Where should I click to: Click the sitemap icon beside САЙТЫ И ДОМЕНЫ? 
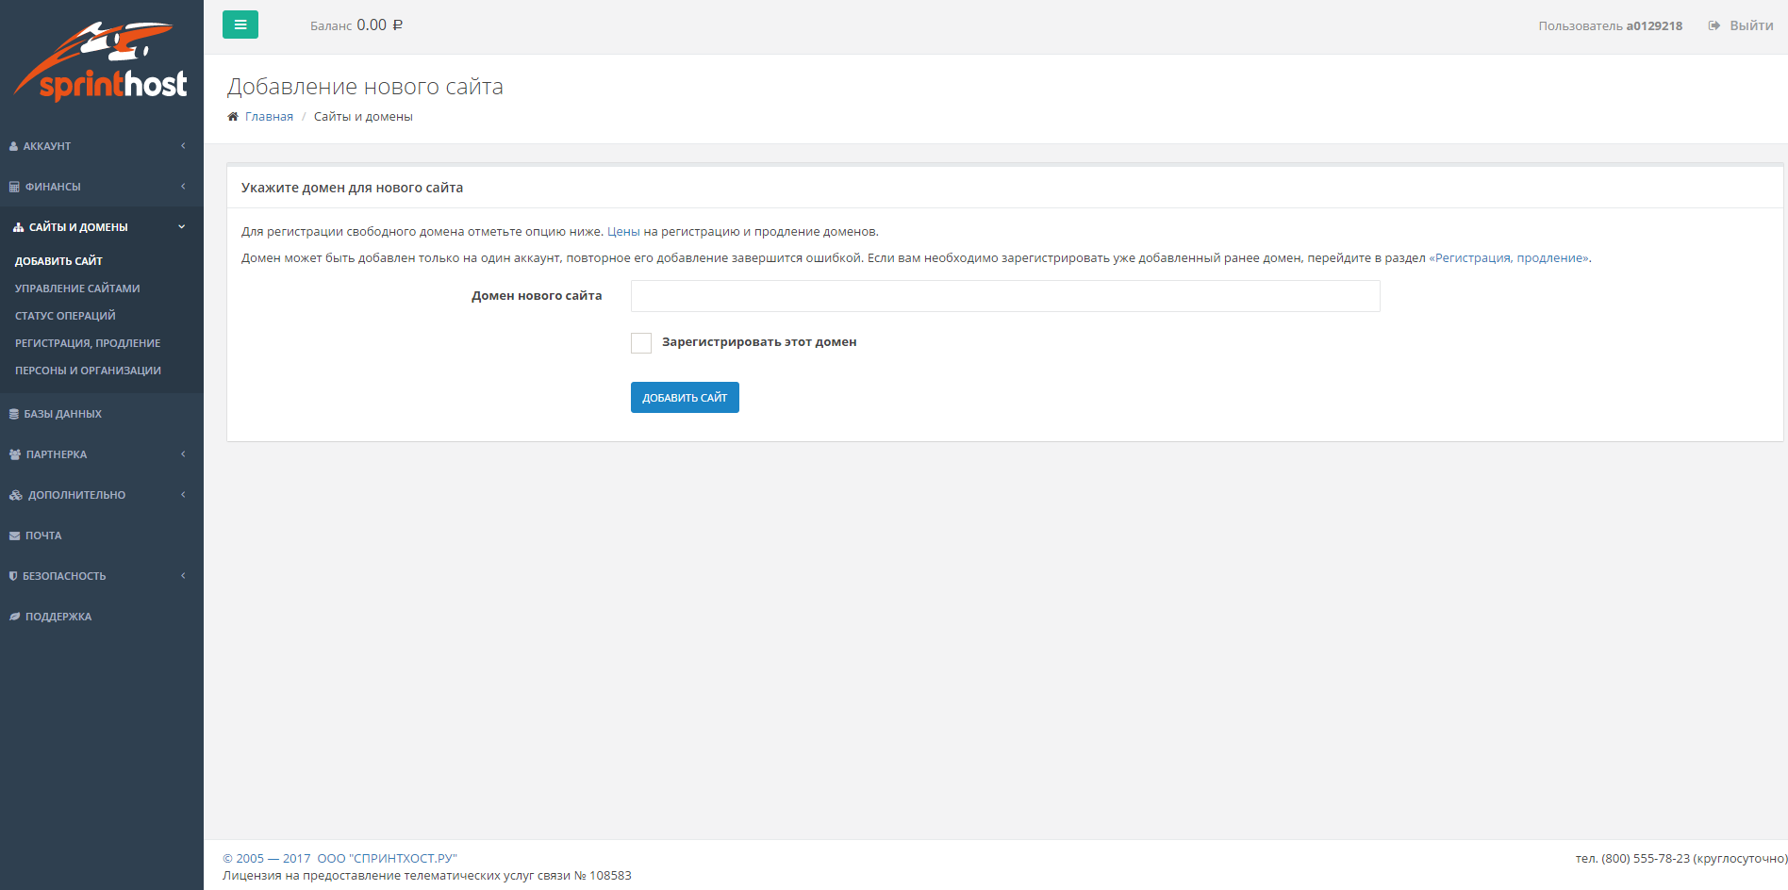pos(18,227)
